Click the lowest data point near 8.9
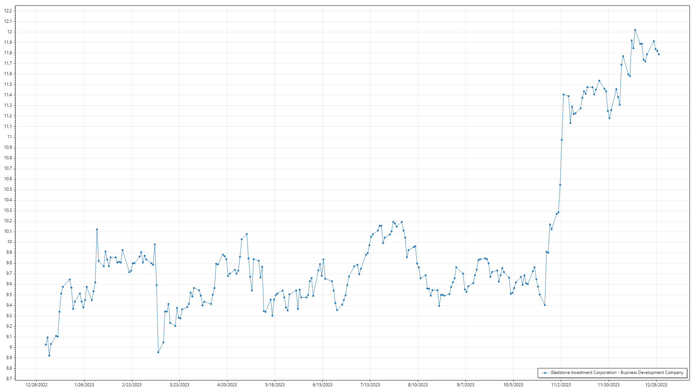This screenshot has width=695, height=391. click(x=49, y=356)
